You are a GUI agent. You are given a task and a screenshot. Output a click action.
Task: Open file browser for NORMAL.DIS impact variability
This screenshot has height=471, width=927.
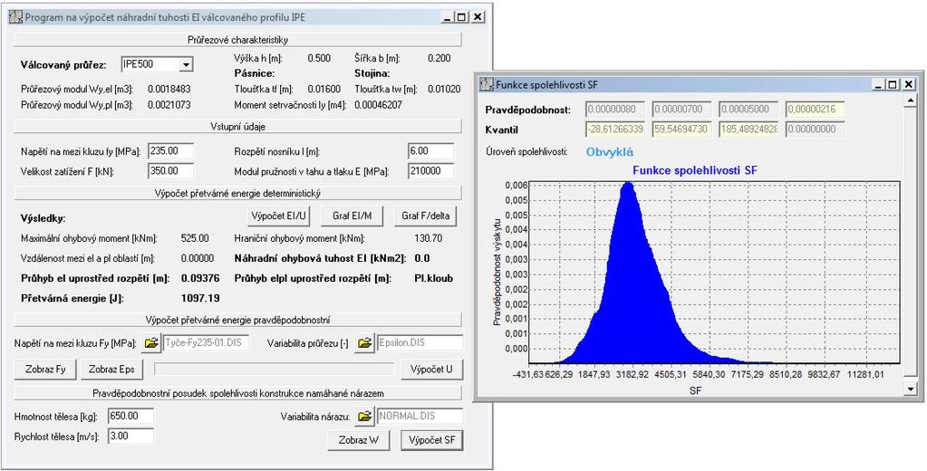[365, 416]
